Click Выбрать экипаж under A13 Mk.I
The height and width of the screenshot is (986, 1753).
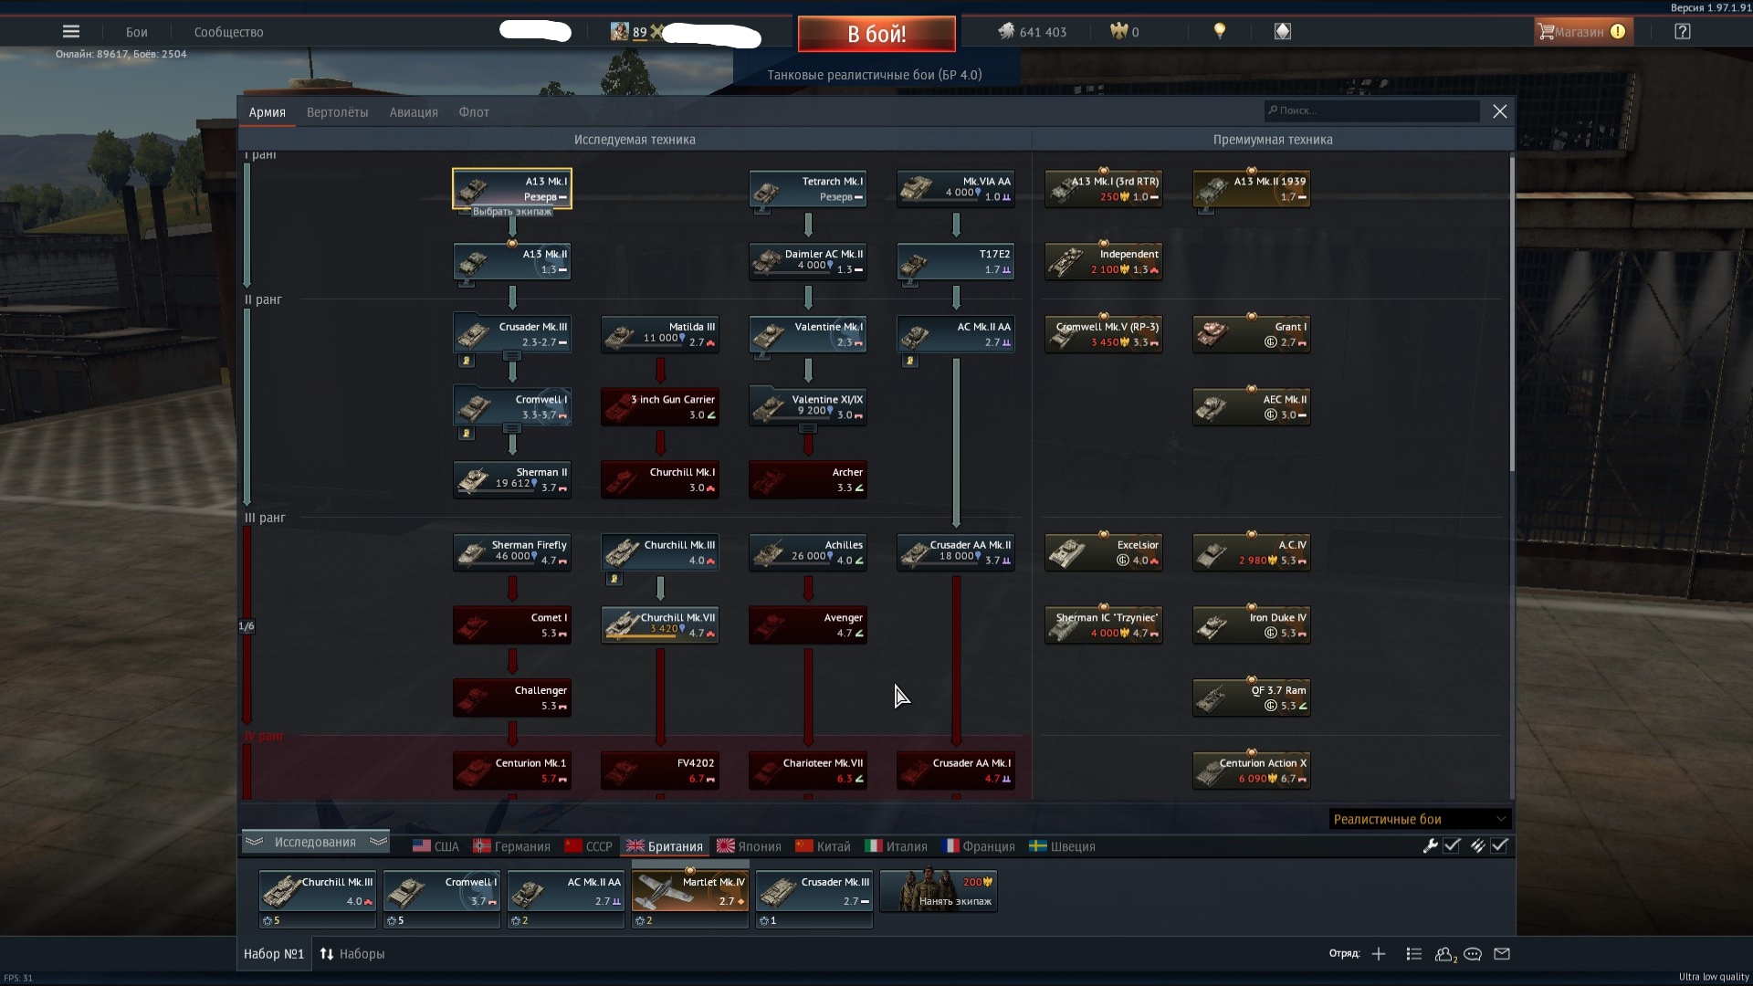tap(512, 212)
